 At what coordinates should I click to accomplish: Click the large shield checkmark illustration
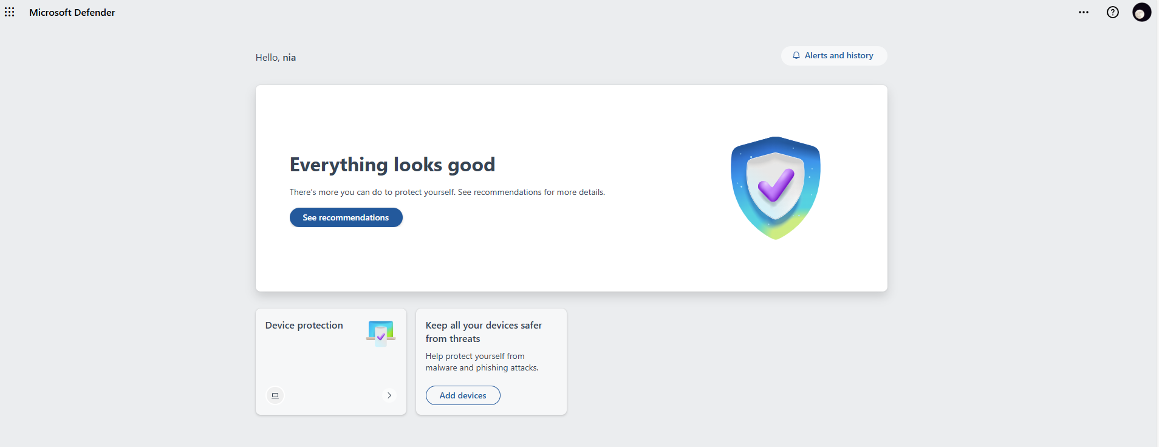tap(776, 188)
